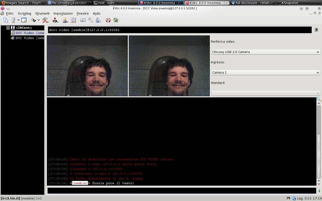Select the IRCnet server tree entry

click(x=24, y=28)
